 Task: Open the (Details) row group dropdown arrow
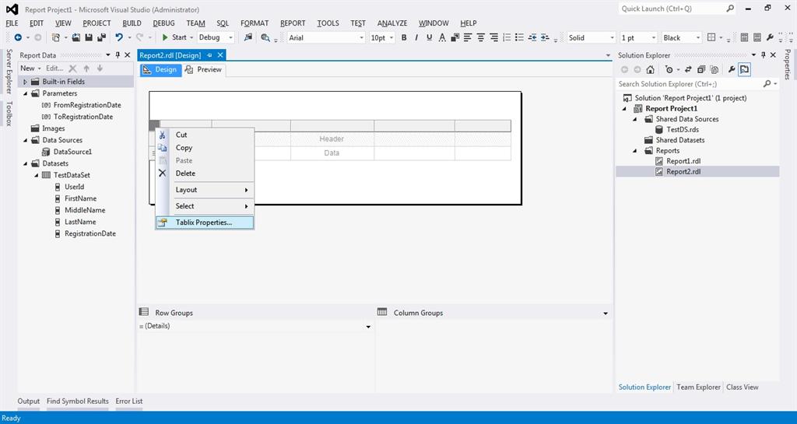[368, 327]
